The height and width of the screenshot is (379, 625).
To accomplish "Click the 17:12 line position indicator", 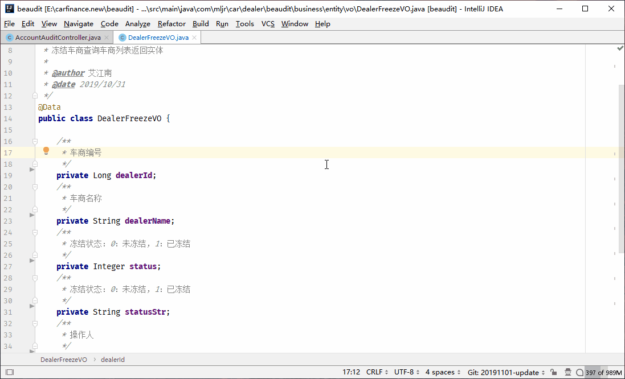I will (352, 372).
